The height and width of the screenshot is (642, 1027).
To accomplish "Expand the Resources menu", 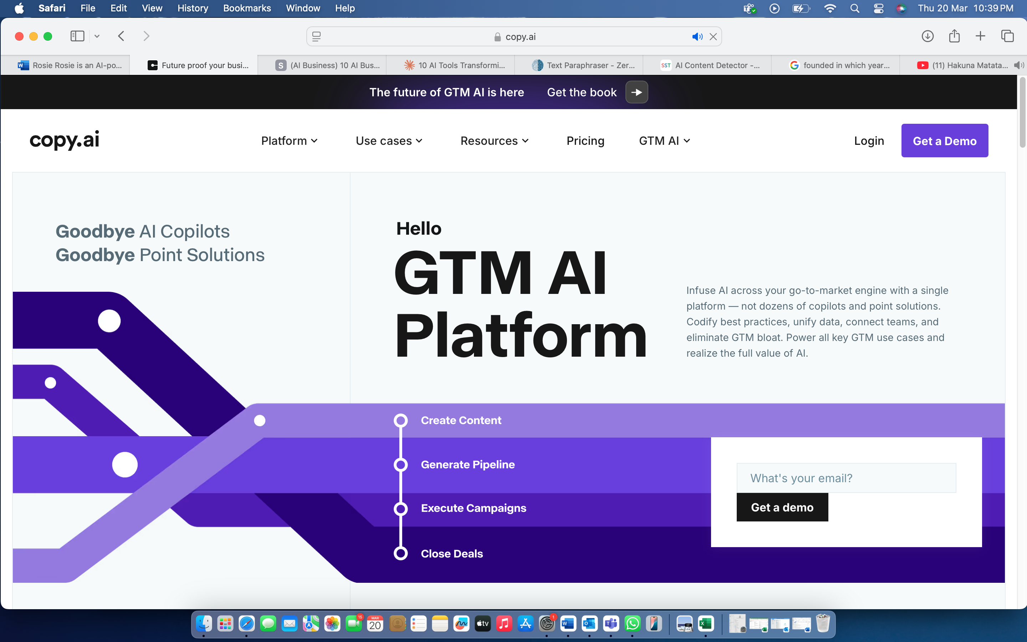I will [494, 141].
